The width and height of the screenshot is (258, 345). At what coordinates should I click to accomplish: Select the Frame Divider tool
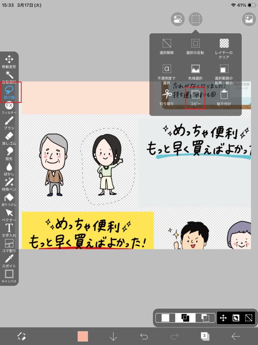9,245
